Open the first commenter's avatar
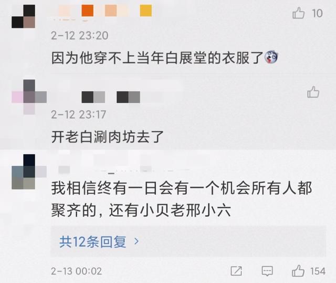Image resolution: width=336 pixels, height=283 pixels. tap(23, 16)
